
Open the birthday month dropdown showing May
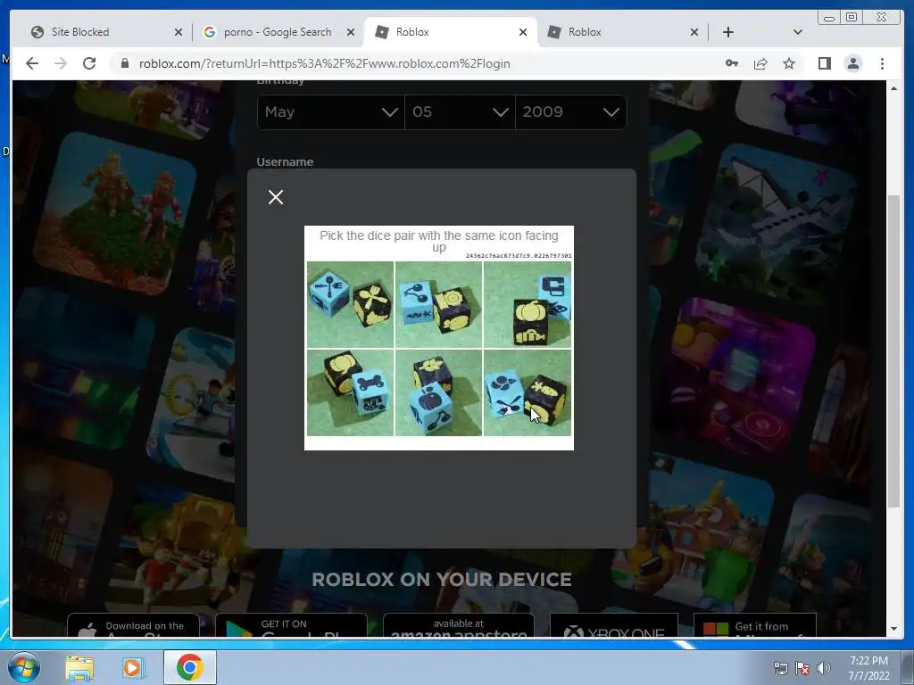coord(331,111)
